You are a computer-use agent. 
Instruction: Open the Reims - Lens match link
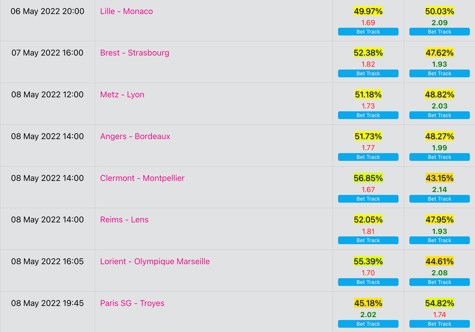tap(124, 220)
